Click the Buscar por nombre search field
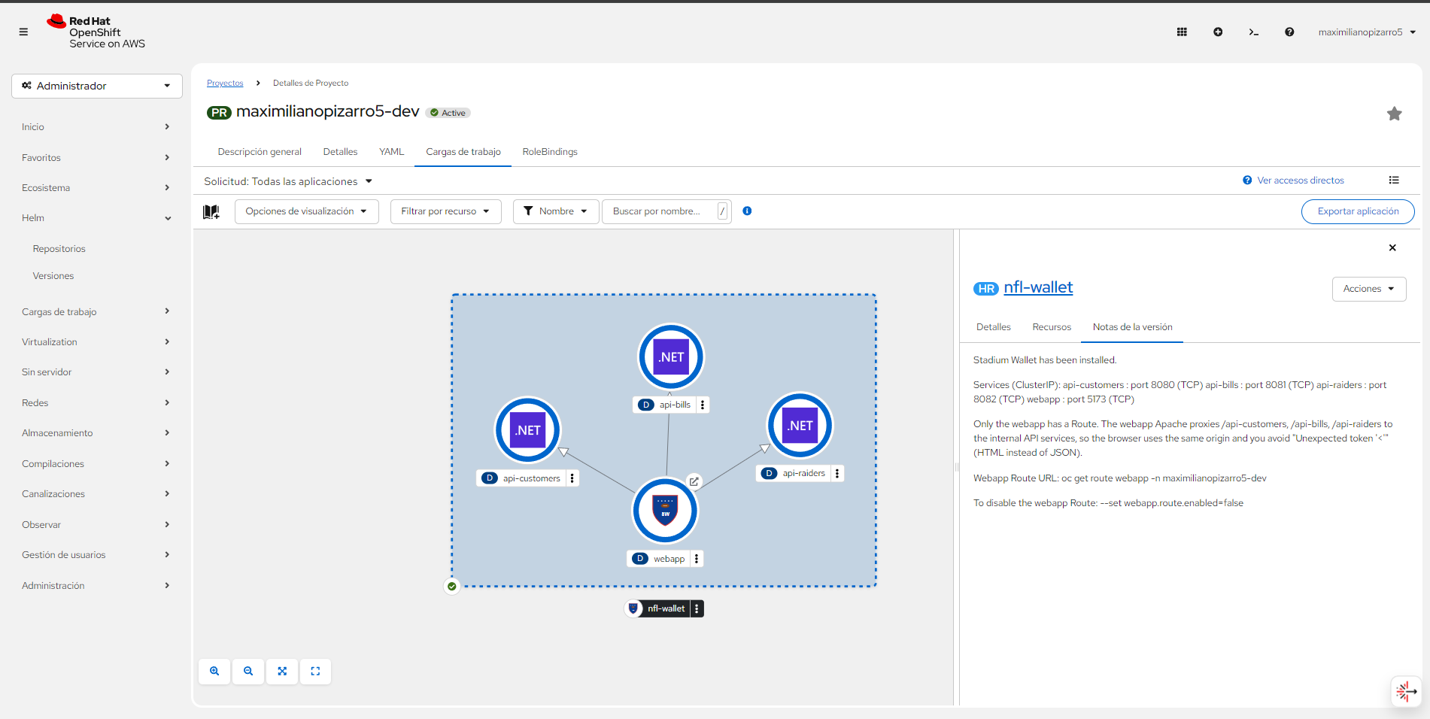 659,211
